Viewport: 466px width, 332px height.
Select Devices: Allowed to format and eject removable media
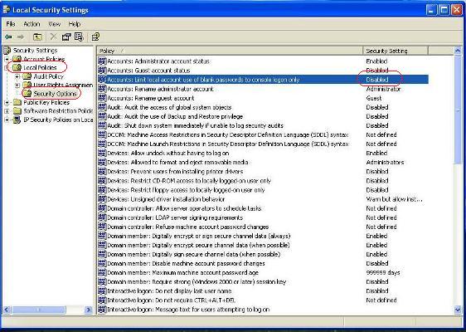pos(263,163)
